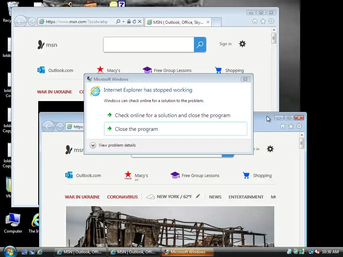Open Favorites star in front IE window
The height and width of the screenshot is (257, 343).
click(291, 126)
